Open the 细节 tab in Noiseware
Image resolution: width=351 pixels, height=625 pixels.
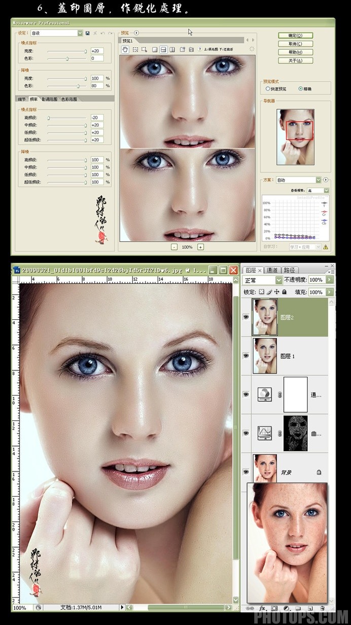[x=22, y=100]
